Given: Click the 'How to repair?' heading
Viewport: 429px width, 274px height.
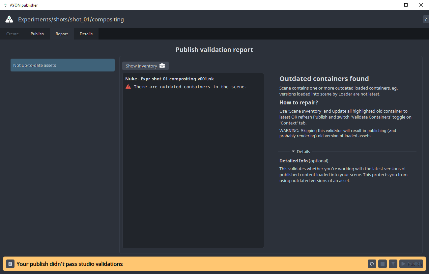Looking at the screenshot, I should pyautogui.click(x=299, y=102).
